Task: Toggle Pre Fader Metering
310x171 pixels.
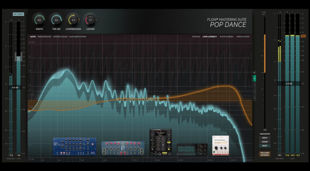Action: click(x=265, y=154)
